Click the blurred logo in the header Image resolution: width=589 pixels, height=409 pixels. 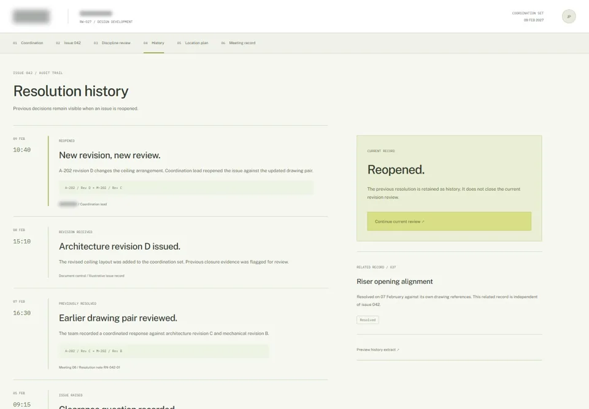pyautogui.click(x=31, y=17)
